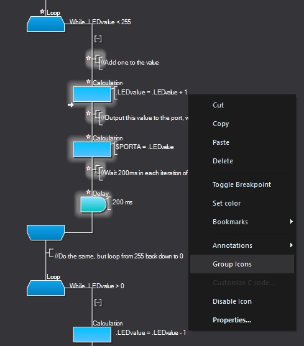Click the star beside '//Add one to the value' comment
Image resolution: width=304 pixels, height=346 pixels.
click(88, 58)
